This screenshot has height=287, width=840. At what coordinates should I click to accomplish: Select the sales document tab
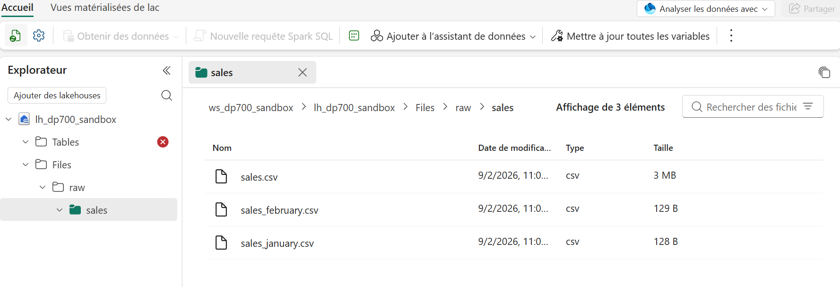pyautogui.click(x=252, y=72)
